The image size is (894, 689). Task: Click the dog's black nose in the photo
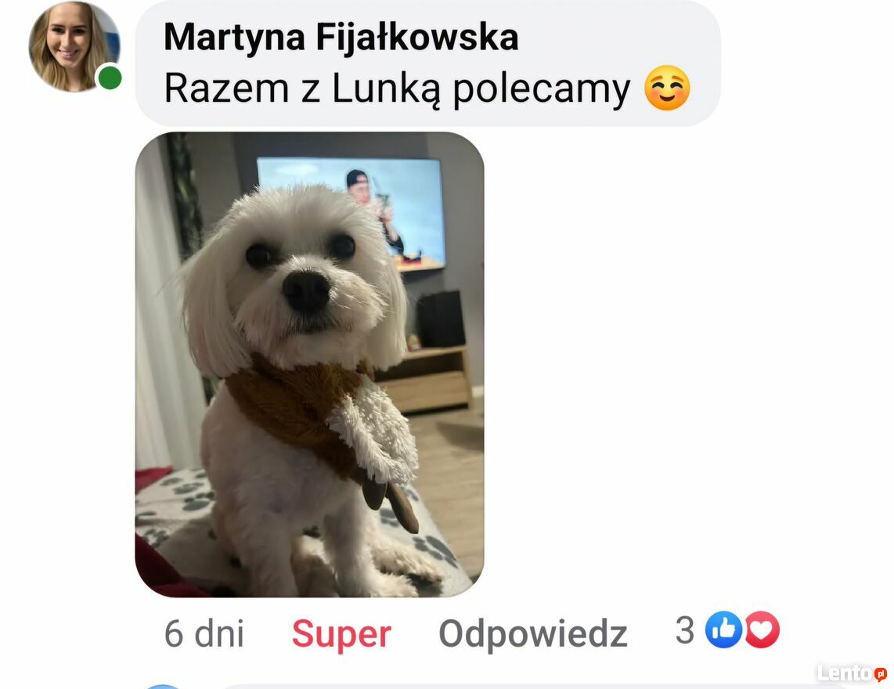click(307, 289)
